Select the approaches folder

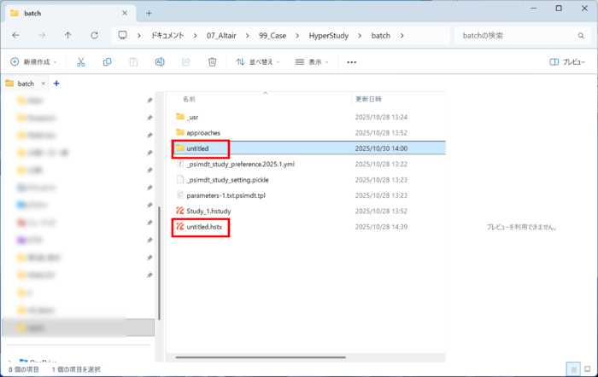[203, 132]
